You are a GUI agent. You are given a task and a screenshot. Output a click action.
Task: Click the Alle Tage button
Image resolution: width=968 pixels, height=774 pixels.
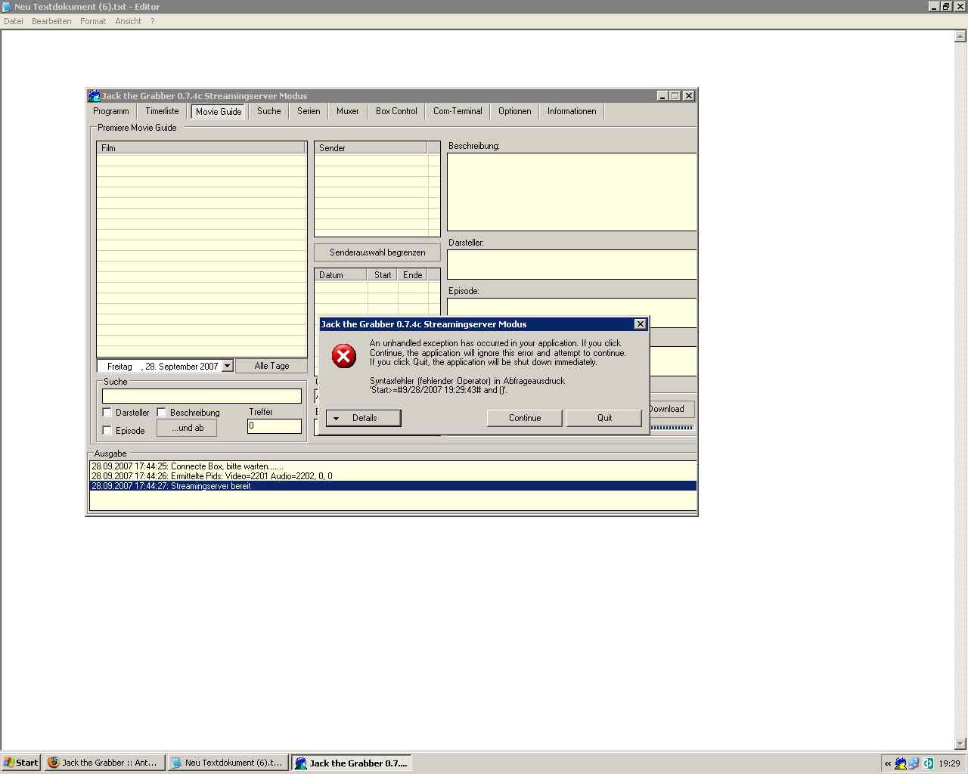271,366
